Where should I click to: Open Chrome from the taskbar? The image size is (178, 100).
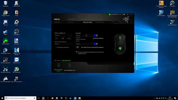point(52,98)
